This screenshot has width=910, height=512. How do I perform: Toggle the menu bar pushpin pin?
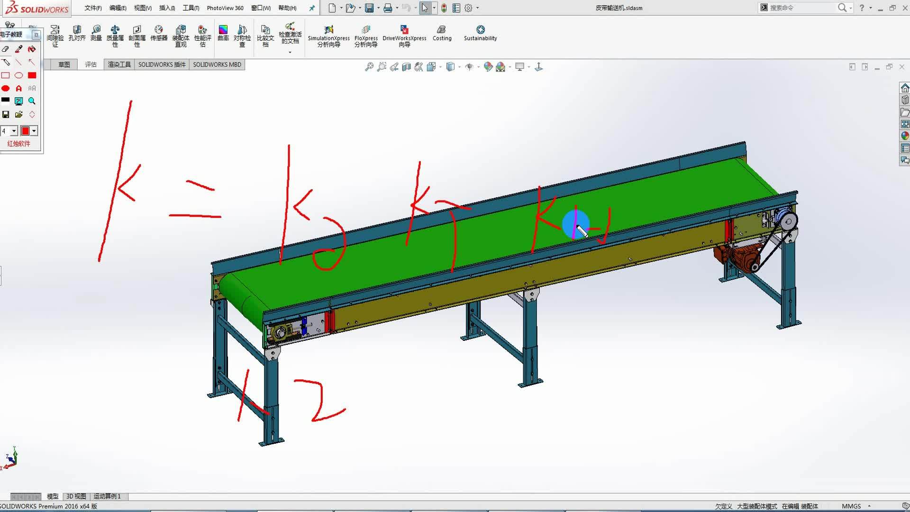click(x=311, y=8)
